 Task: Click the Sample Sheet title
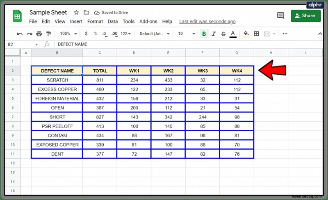48,13
